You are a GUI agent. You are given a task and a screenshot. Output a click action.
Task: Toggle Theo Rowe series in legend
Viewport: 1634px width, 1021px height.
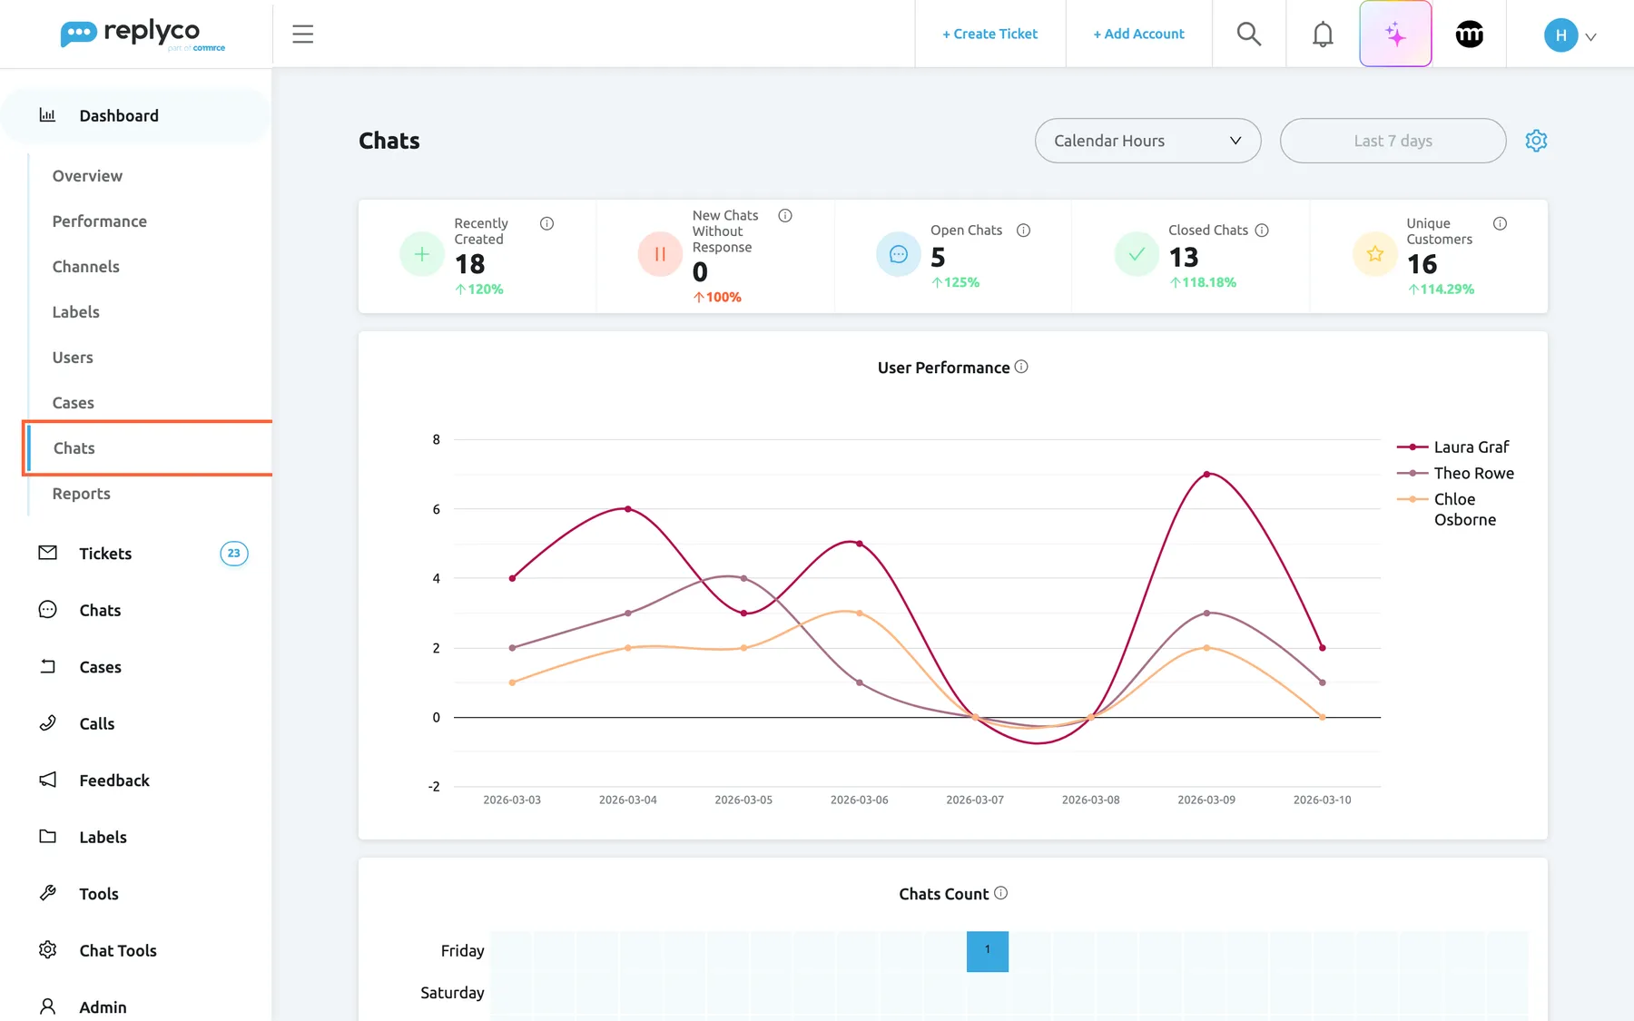[x=1456, y=474]
